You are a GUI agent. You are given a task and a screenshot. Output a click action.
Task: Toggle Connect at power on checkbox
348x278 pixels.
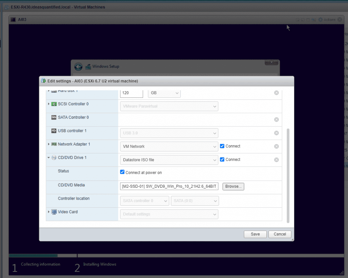point(122,172)
